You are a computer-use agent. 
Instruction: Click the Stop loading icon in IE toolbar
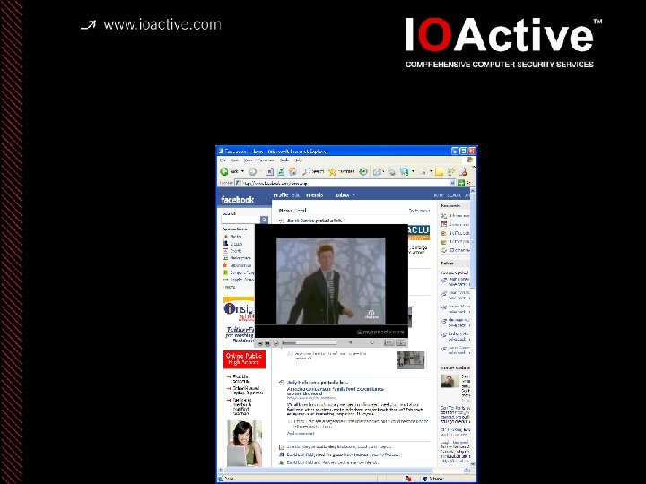(x=269, y=171)
